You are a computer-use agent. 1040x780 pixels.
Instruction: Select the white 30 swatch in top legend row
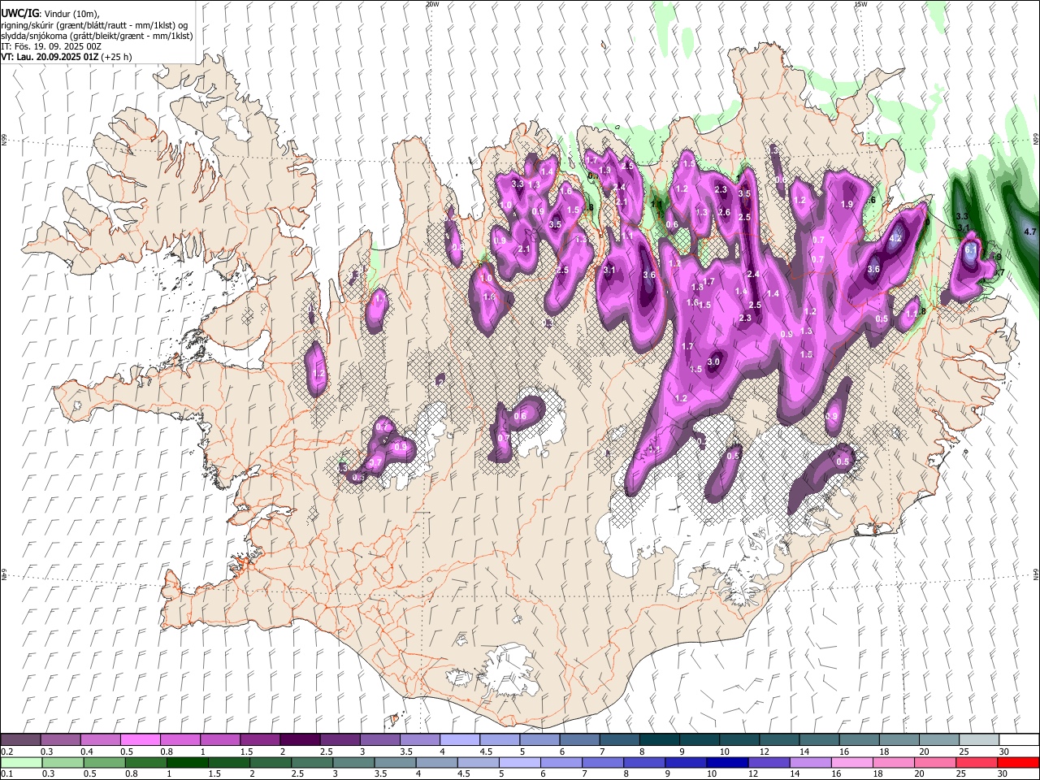point(1018,740)
